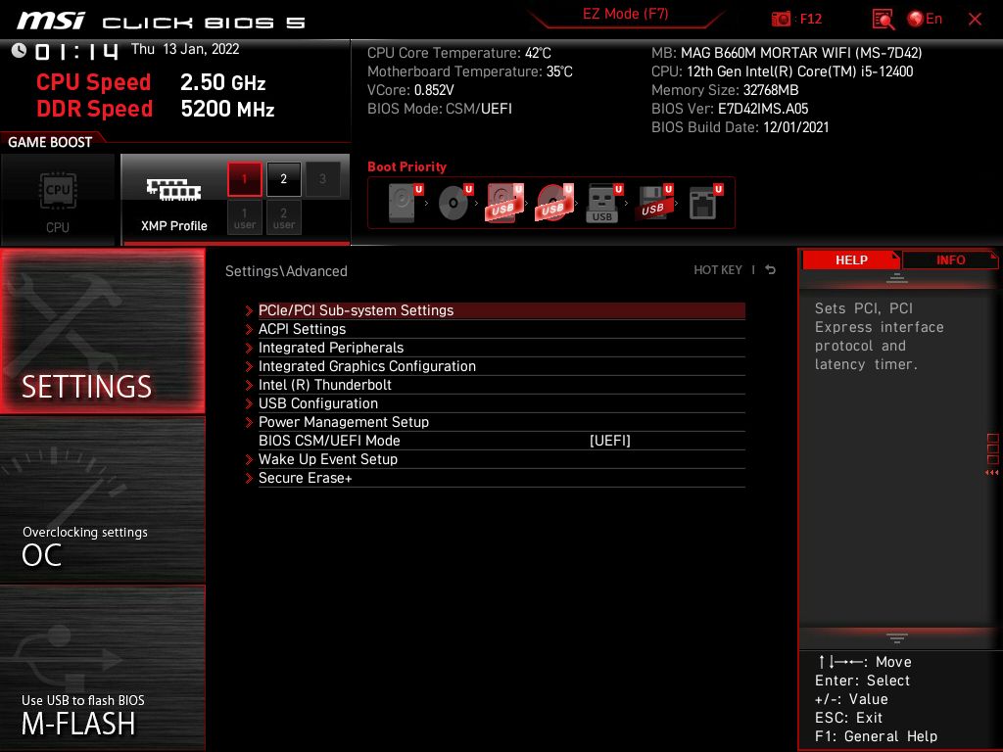Click the DDR Speed 5200 MHz readout
The height and width of the screenshot is (752, 1003).
point(156,109)
